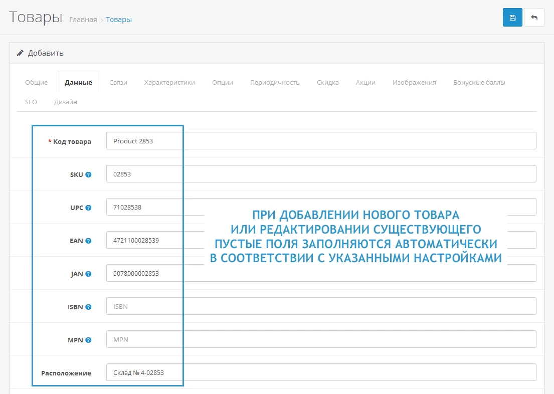Open the SEO tab
This screenshot has width=554, height=394.
click(31, 102)
